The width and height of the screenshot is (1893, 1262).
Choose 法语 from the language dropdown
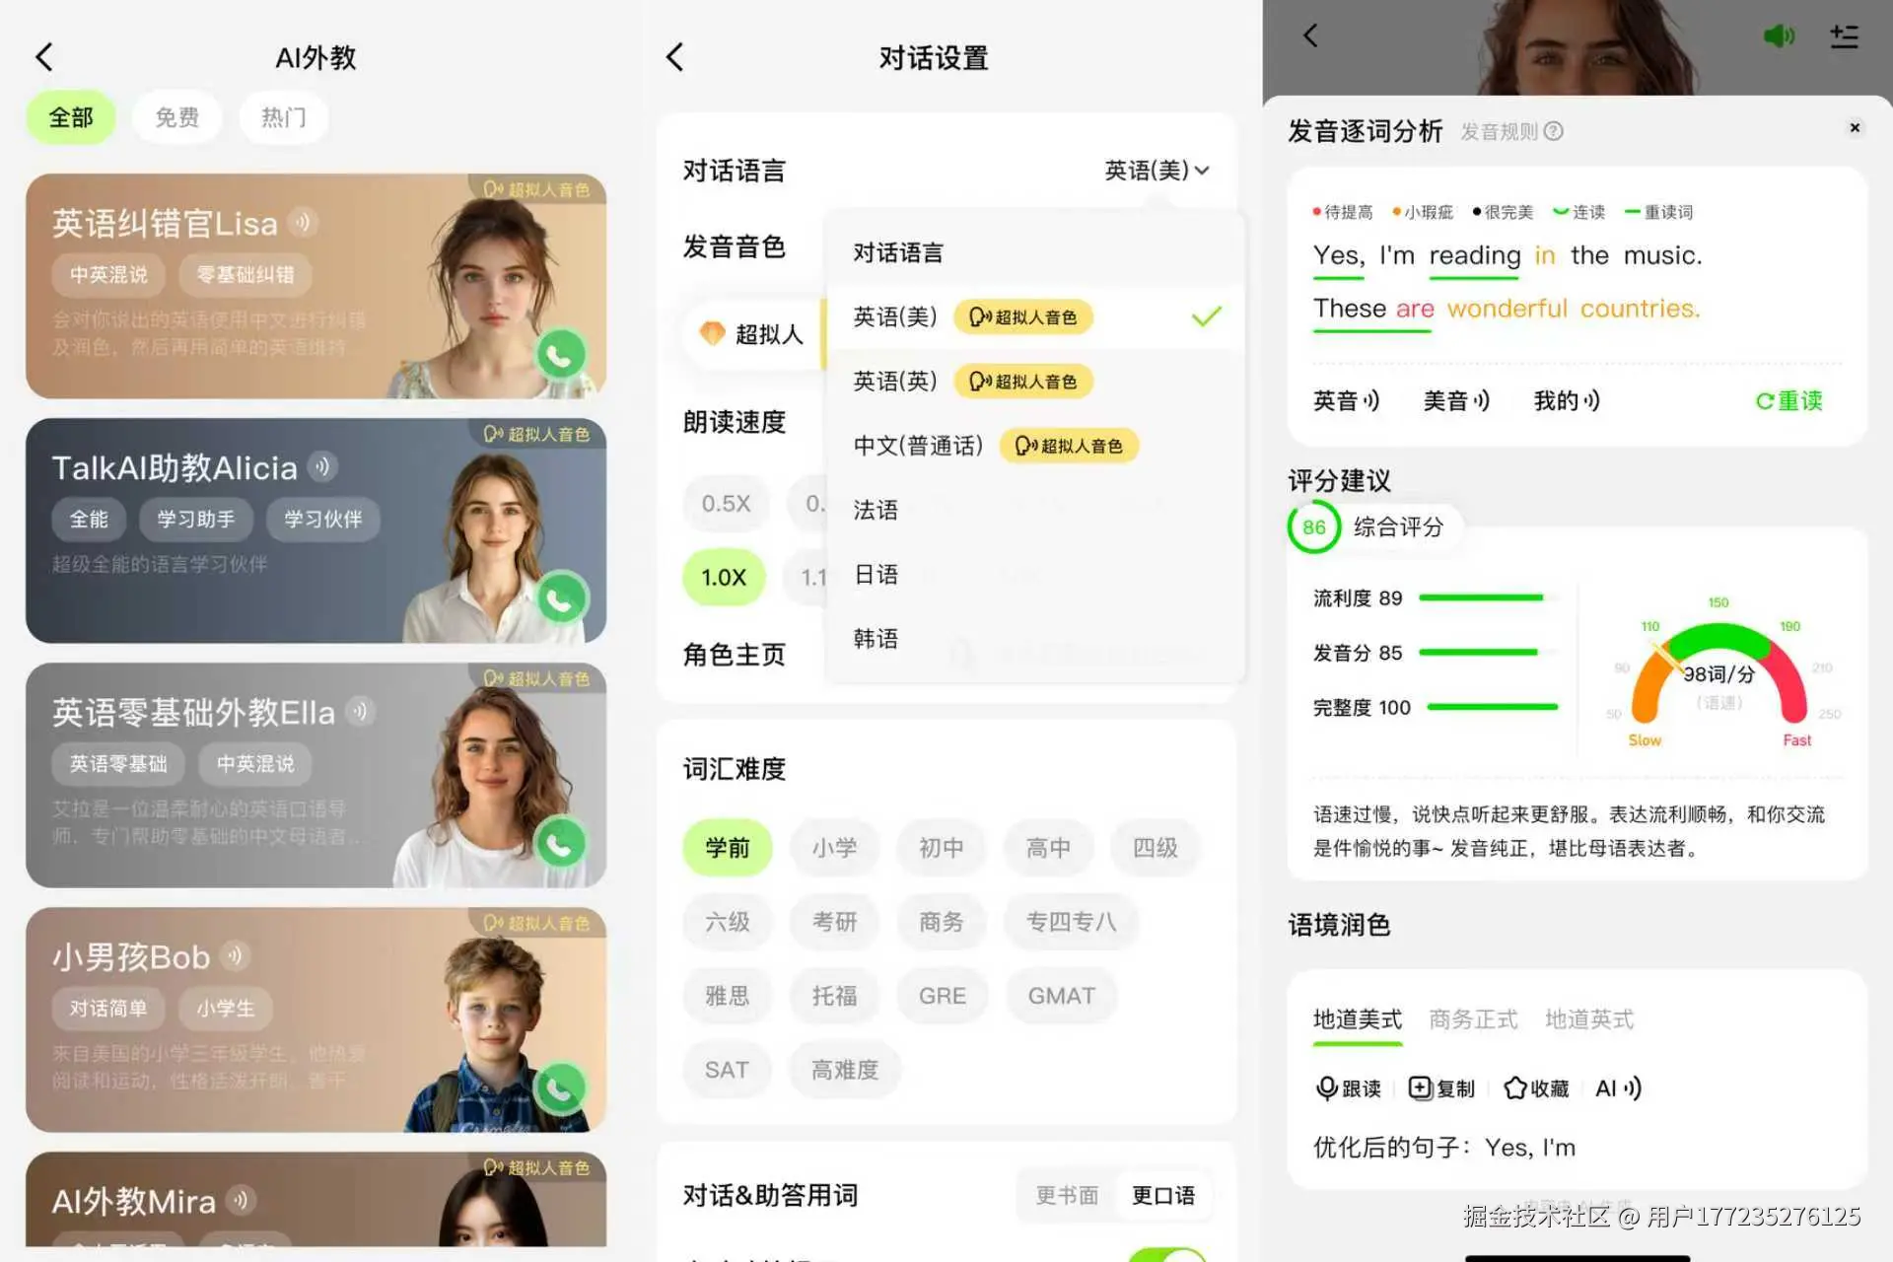coord(876,509)
